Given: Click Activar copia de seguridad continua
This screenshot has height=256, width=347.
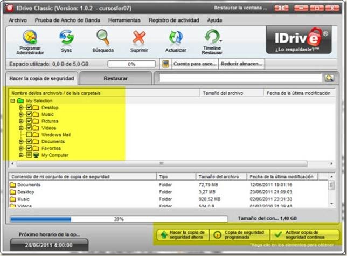Looking at the screenshot, I should tap(305, 235).
